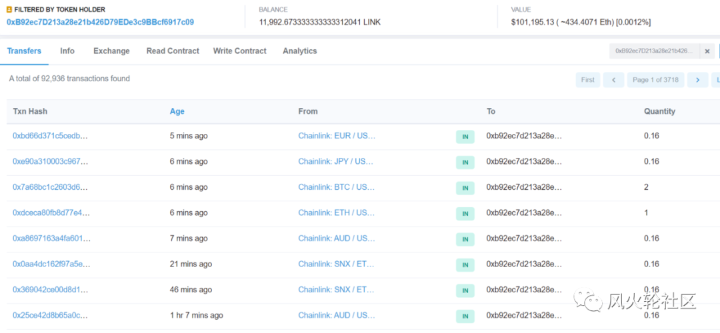Screen dimensions: 720x333
Task: Click the Page 1 of 3718 indicator
Action: click(656, 80)
